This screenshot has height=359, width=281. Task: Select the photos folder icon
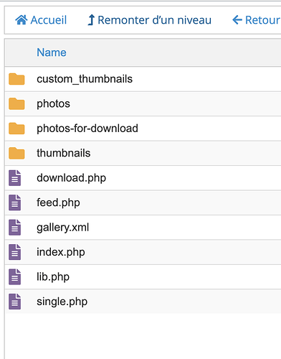point(16,103)
